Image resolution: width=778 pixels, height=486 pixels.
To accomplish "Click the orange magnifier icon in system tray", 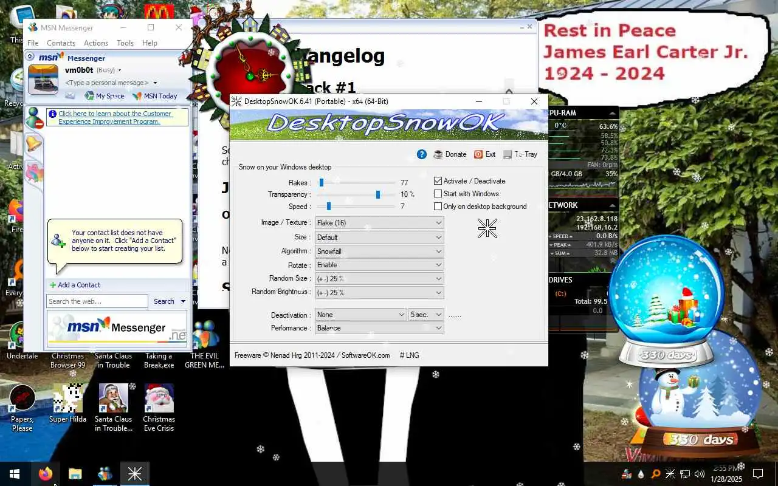I will click(x=655, y=474).
